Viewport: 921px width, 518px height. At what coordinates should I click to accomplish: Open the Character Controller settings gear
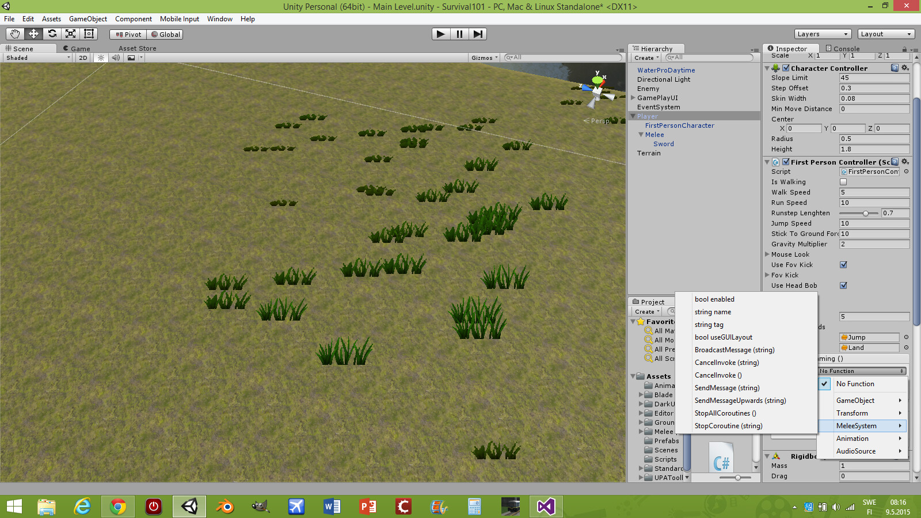[x=905, y=67]
